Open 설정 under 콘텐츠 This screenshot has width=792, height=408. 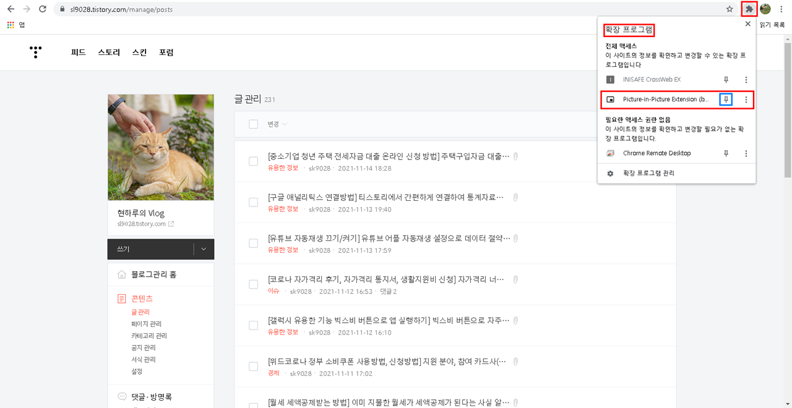(x=137, y=372)
